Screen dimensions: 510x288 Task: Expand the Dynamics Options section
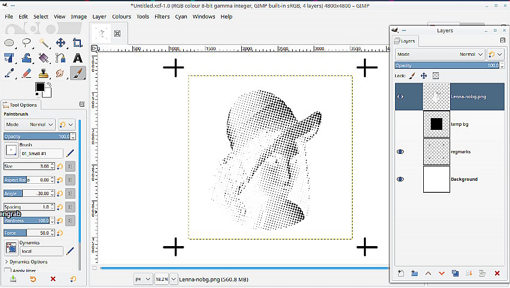pos(7,262)
